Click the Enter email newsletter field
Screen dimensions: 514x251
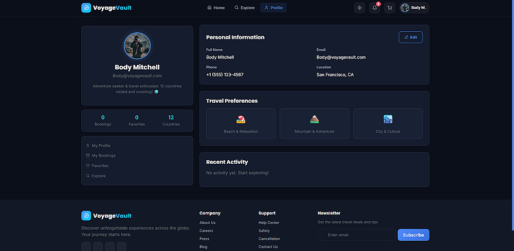click(x=357, y=235)
